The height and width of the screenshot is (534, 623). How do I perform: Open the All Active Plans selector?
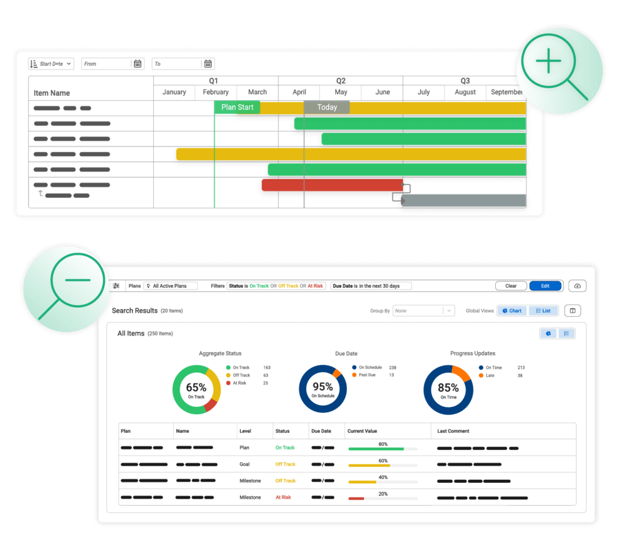coord(170,285)
